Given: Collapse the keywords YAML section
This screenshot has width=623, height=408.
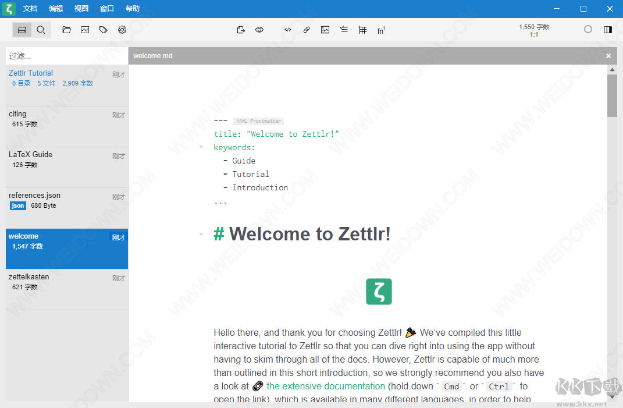Looking at the screenshot, I should pos(201,147).
